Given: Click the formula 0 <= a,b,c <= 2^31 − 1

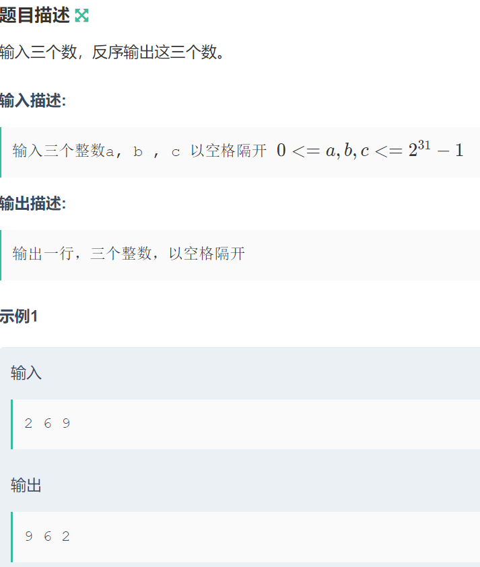Looking at the screenshot, I should (370, 150).
